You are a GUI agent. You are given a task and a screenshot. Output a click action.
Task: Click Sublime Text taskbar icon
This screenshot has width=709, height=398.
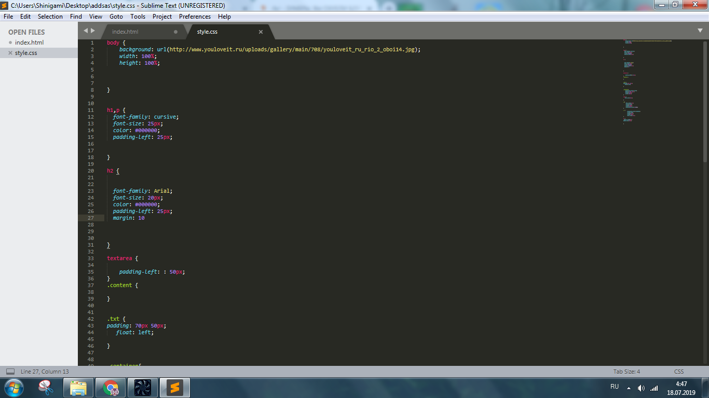coord(174,387)
